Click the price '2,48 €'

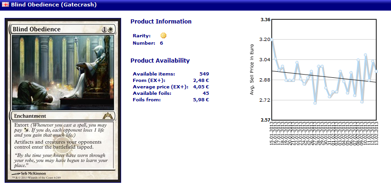(x=201, y=80)
